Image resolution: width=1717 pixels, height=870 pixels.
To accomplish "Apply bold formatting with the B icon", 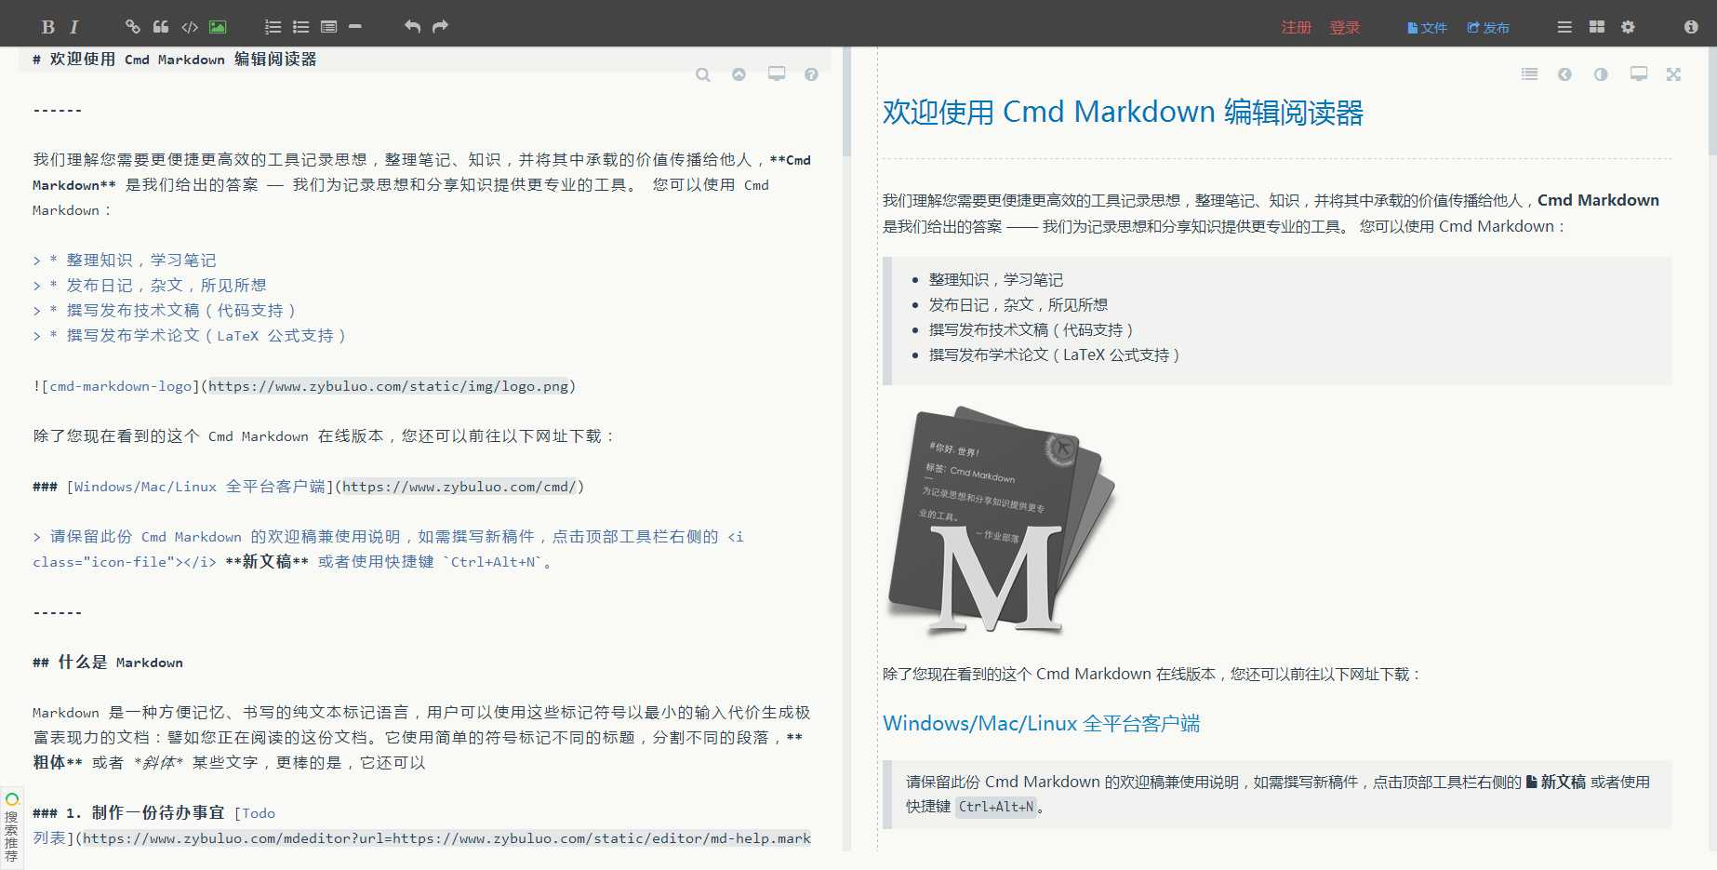I will pyautogui.click(x=48, y=27).
